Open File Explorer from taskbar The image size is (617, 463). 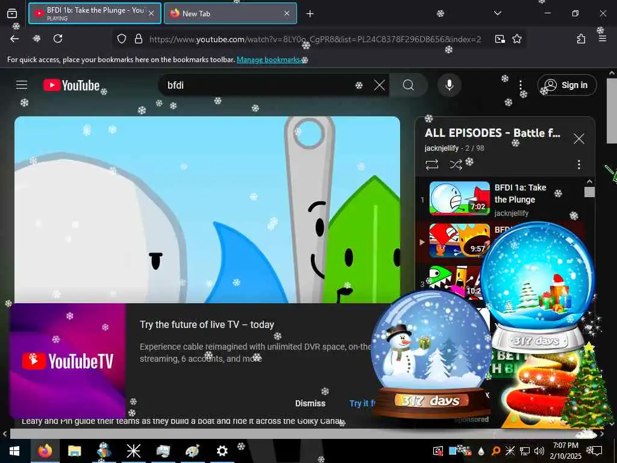(x=74, y=451)
